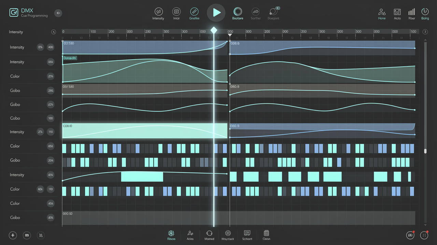Screen dimensions: 437x245
Task: Toggle the Intor pause-style control
Action: pyautogui.click(x=176, y=11)
